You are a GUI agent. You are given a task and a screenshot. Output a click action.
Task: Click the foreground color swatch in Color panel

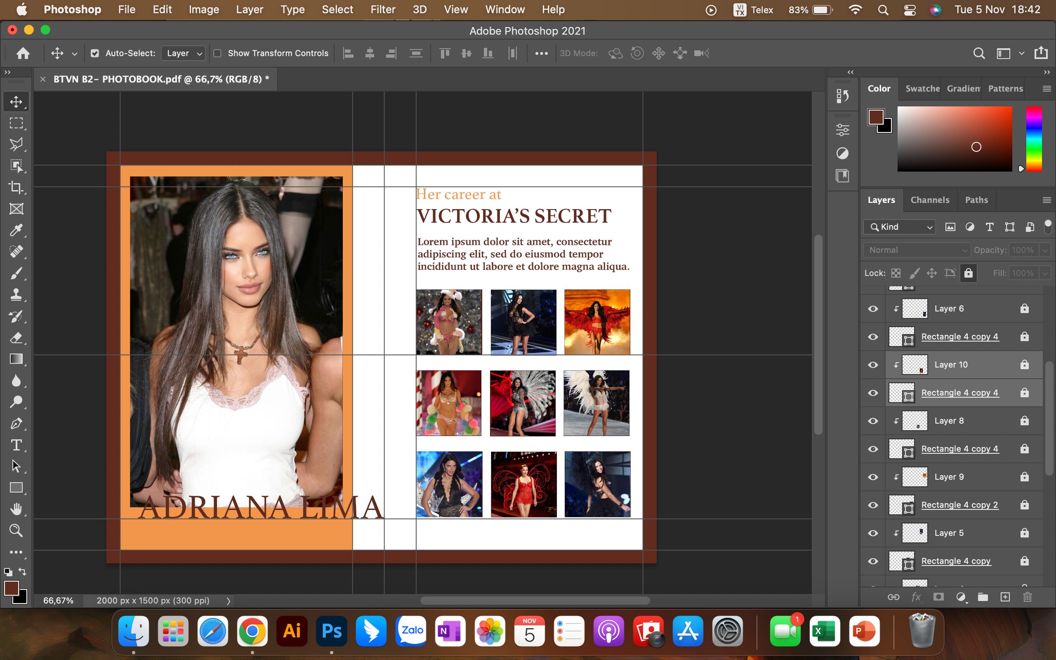point(876,117)
